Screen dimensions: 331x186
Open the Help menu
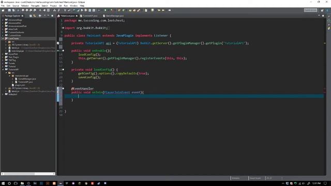click(82, 6)
